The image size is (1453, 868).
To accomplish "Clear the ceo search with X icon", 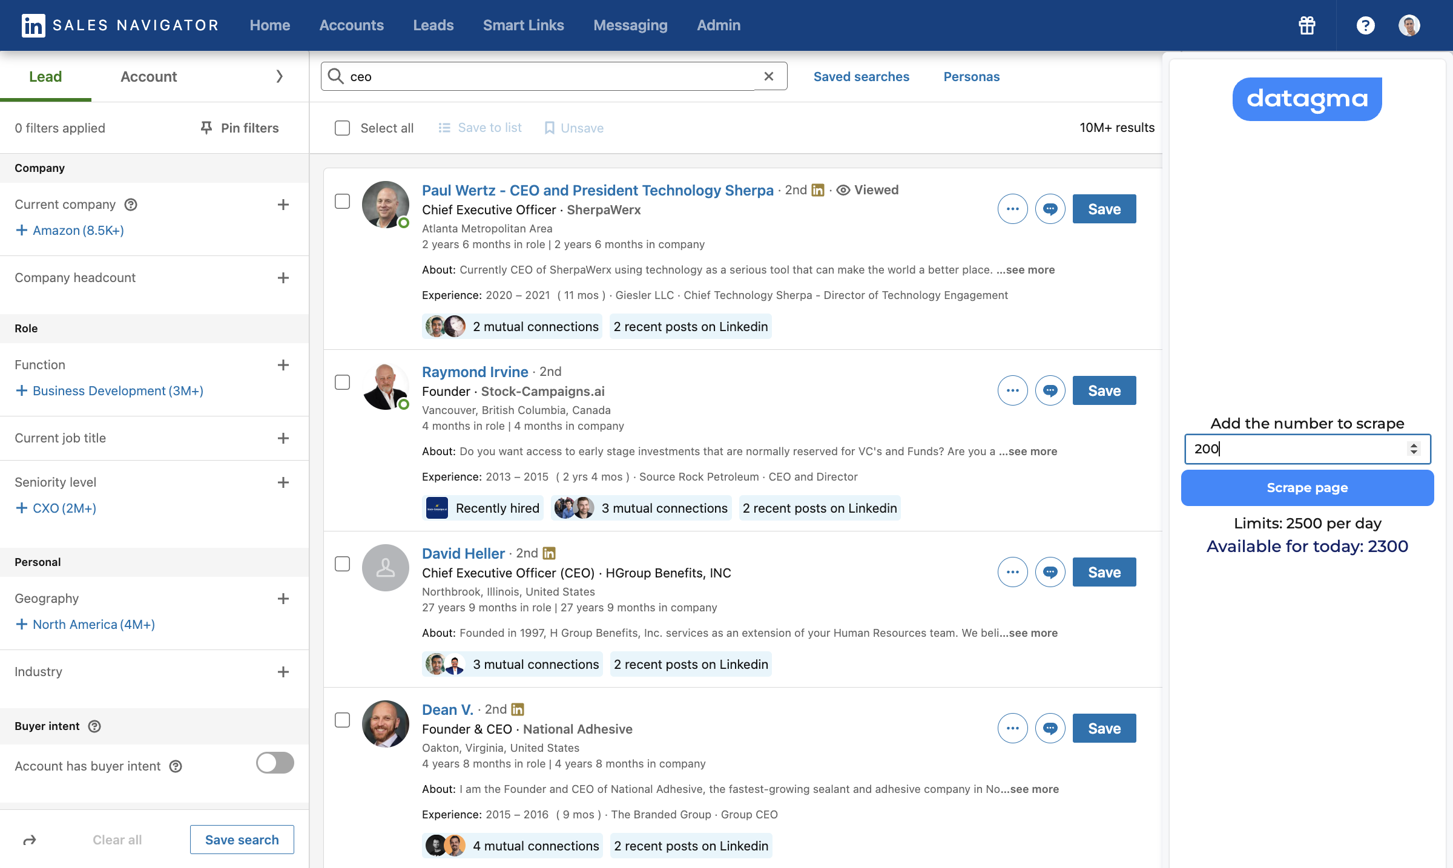I will [769, 76].
